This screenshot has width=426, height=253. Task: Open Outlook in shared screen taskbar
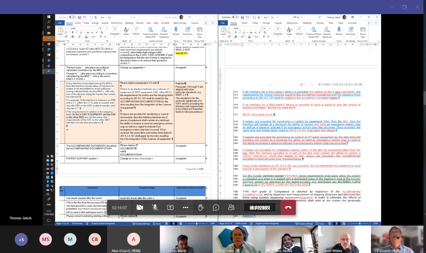[49, 38]
